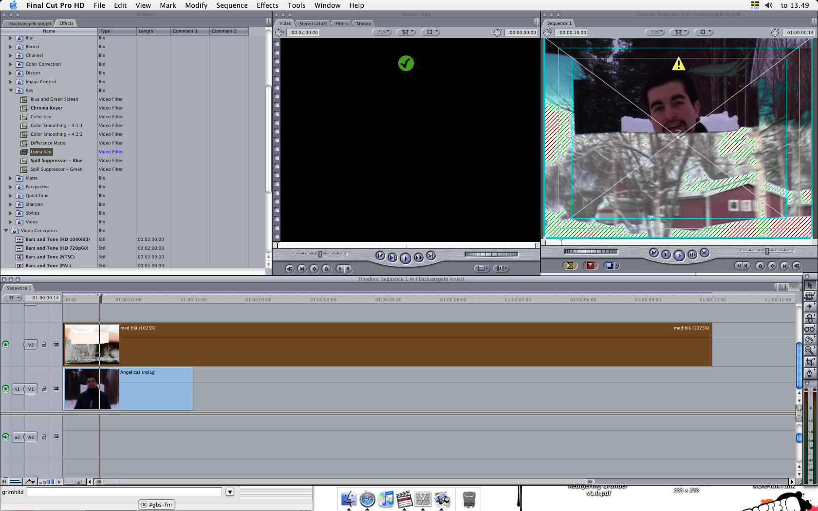This screenshot has height=511, width=818.
Task: Toggle V2 track visibility
Action: [5, 345]
